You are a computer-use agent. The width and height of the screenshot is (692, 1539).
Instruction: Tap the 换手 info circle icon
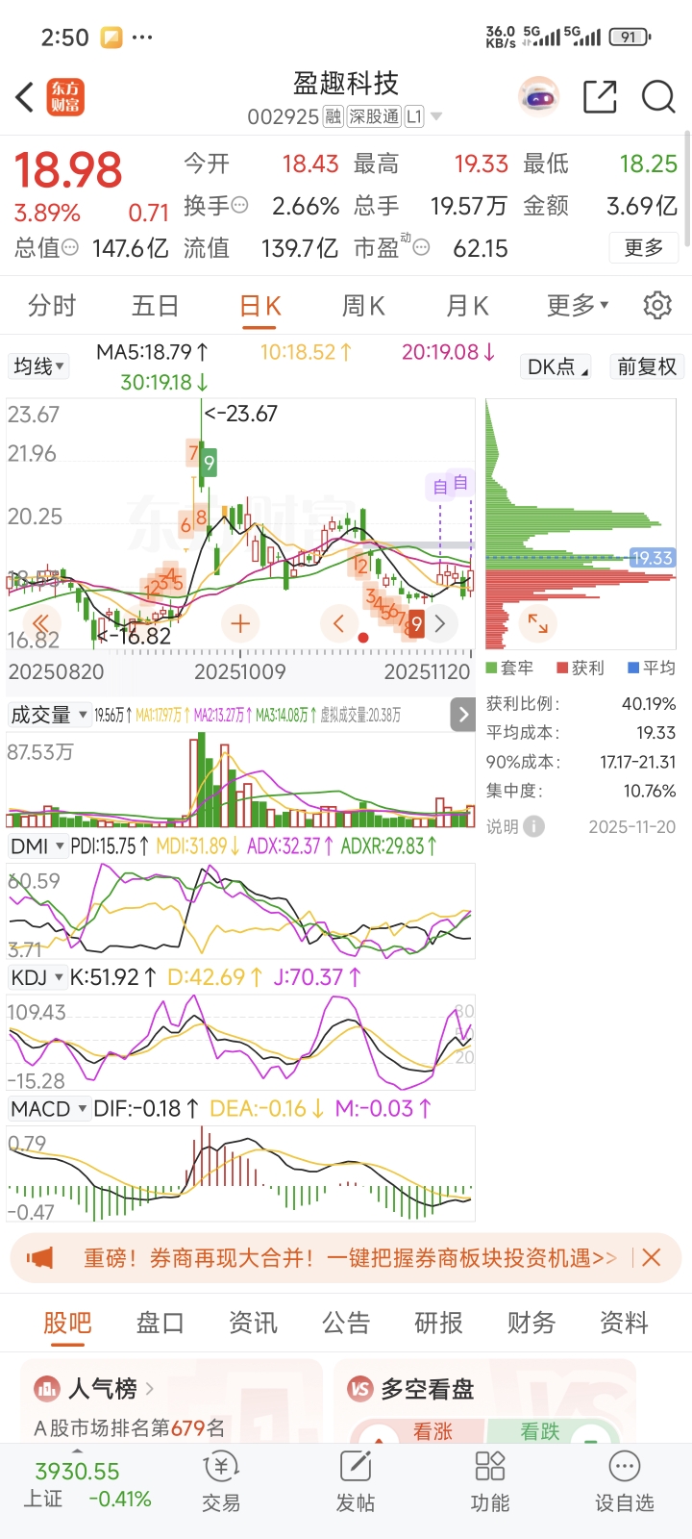[240, 205]
